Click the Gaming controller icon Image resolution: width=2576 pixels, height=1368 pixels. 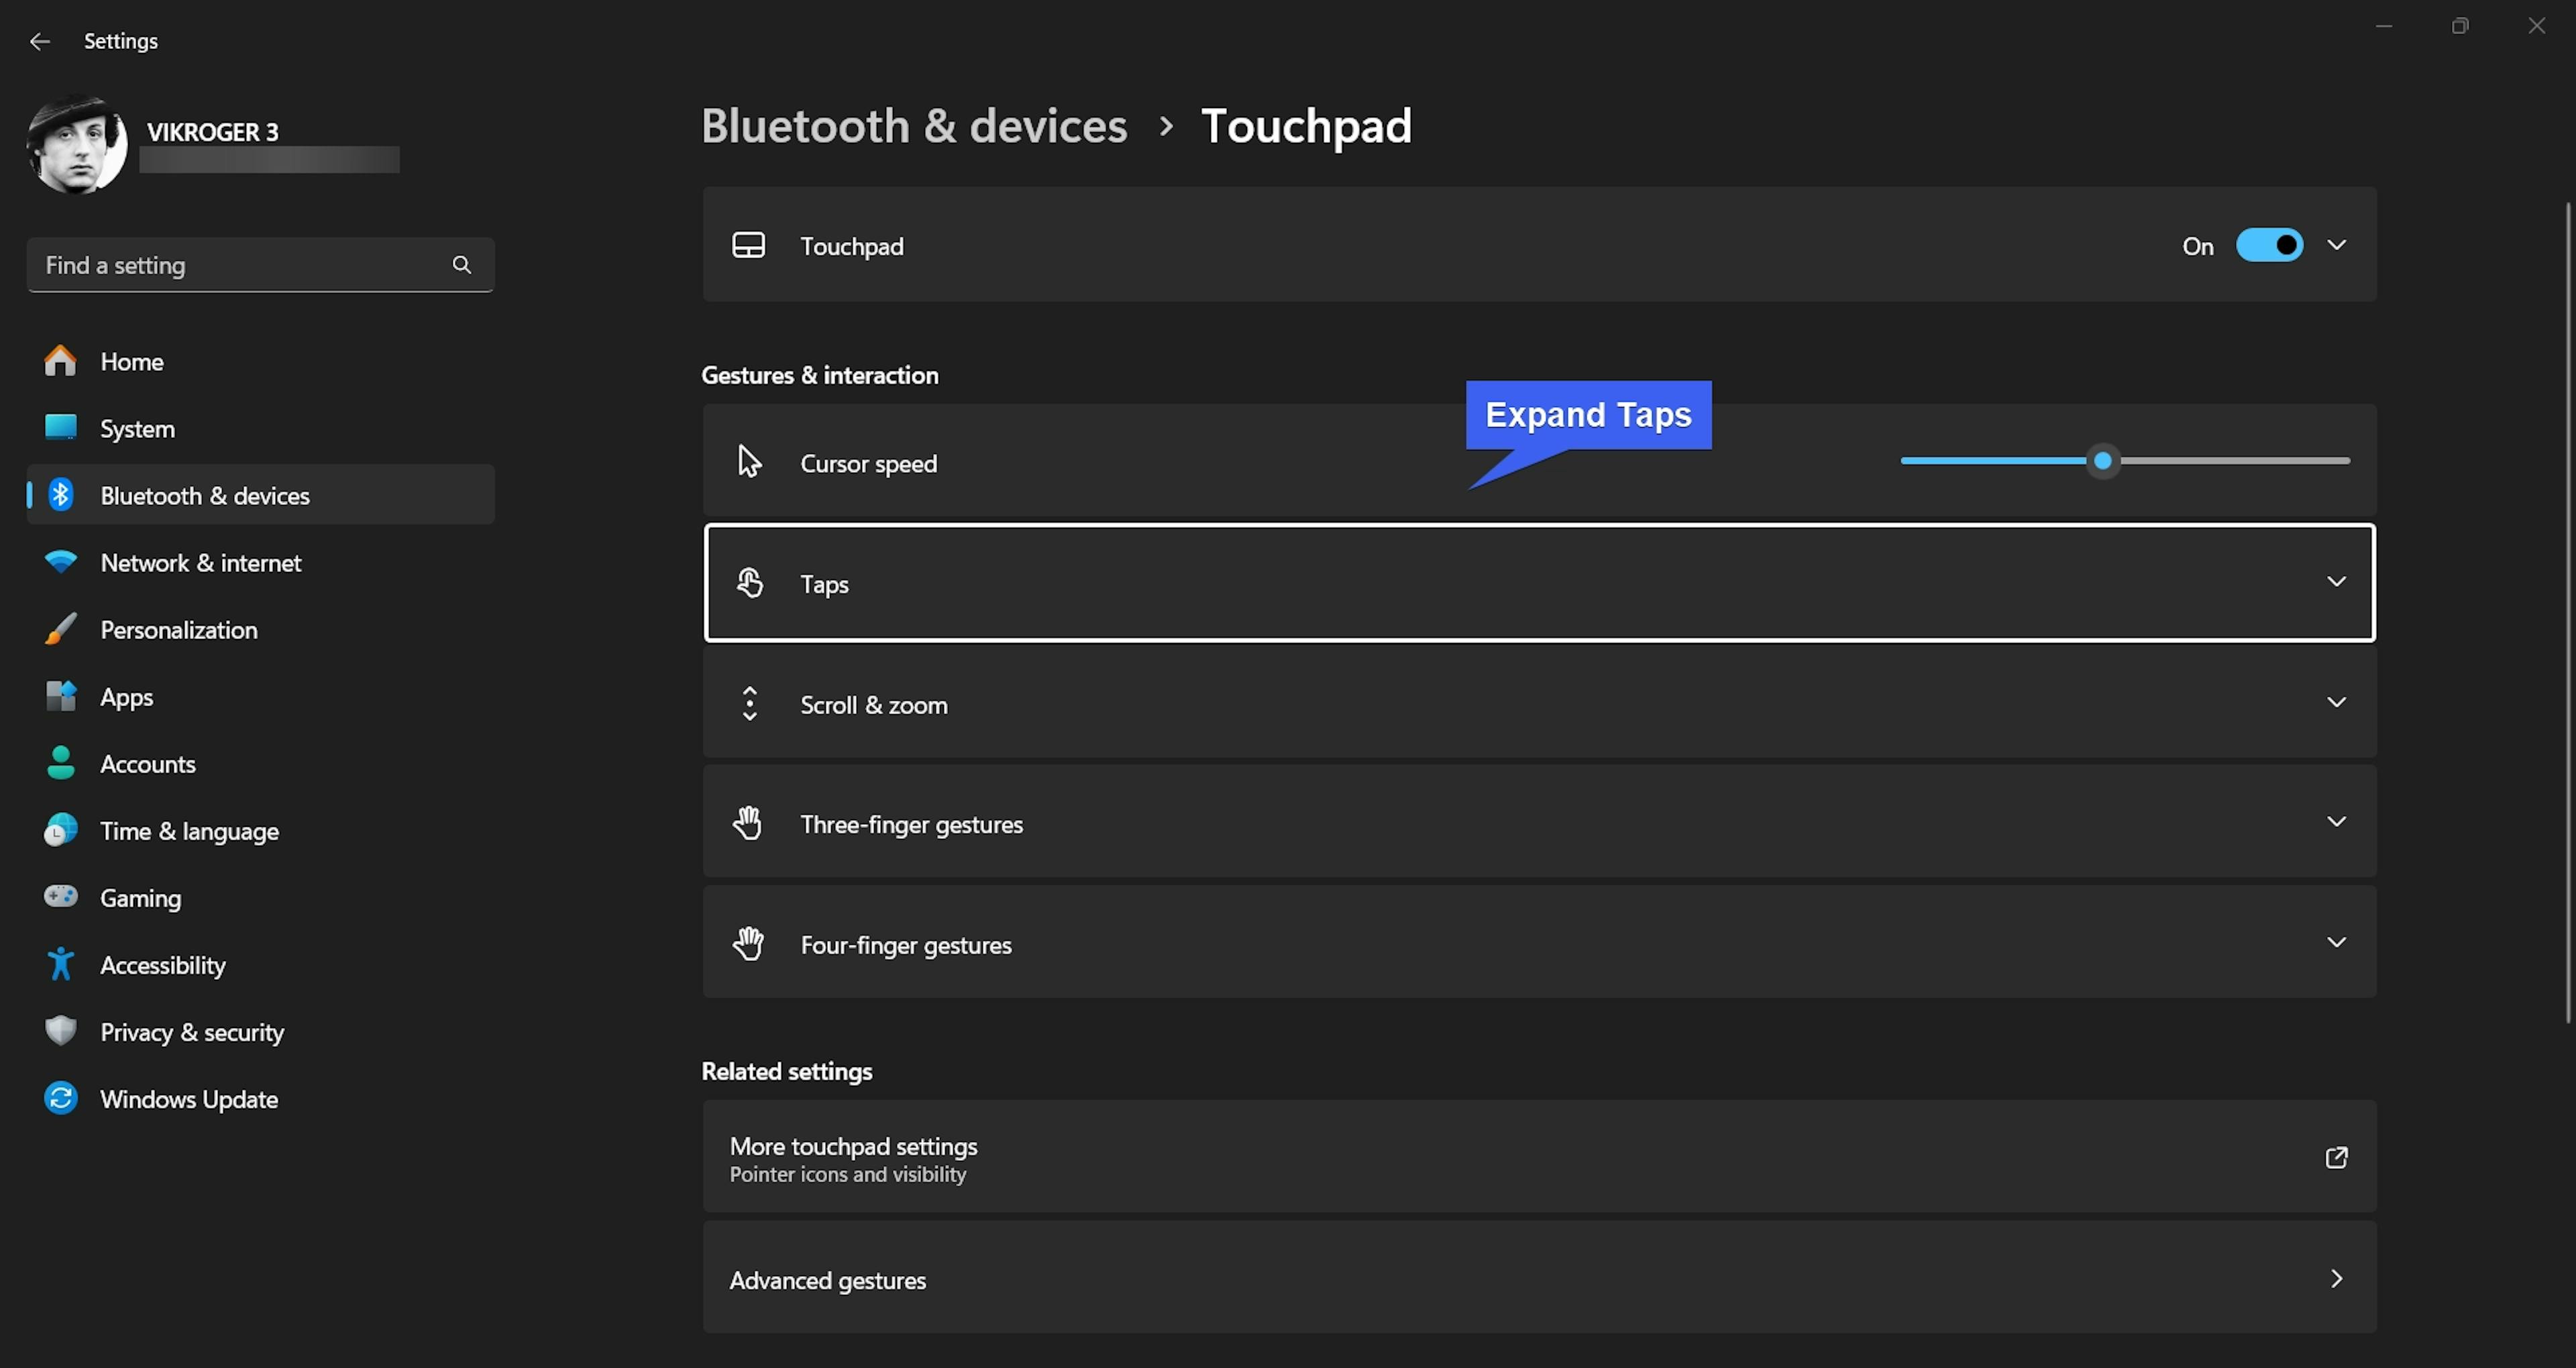60,897
